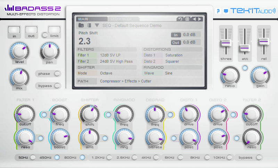Select the 800Hz band switch
The height and width of the screenshot is (168, 278).
pyautogui.click(x=82, y=157)
